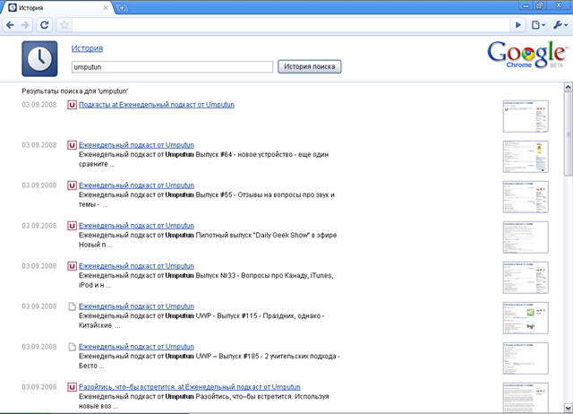The height and width of the screenshot is (414, 573).
Task: Click the page thumbnail for Выпуск #55
Action: pos(526,197)
